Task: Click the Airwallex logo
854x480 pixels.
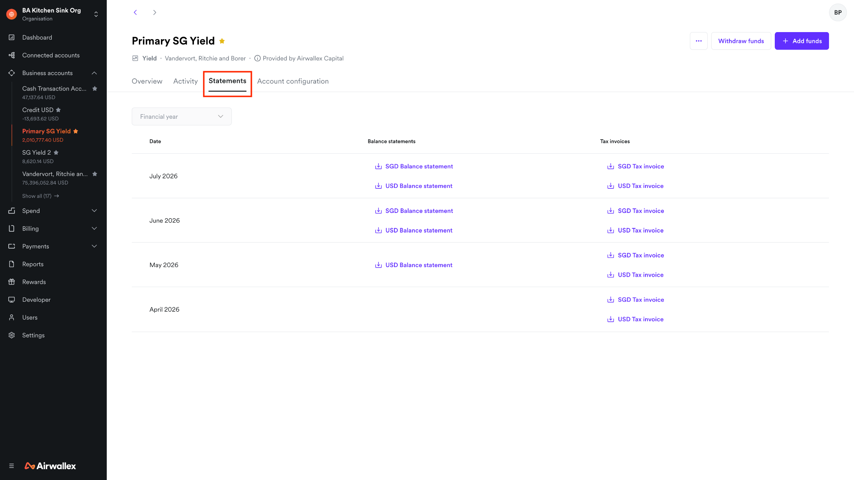Action: tap(50, 466)
